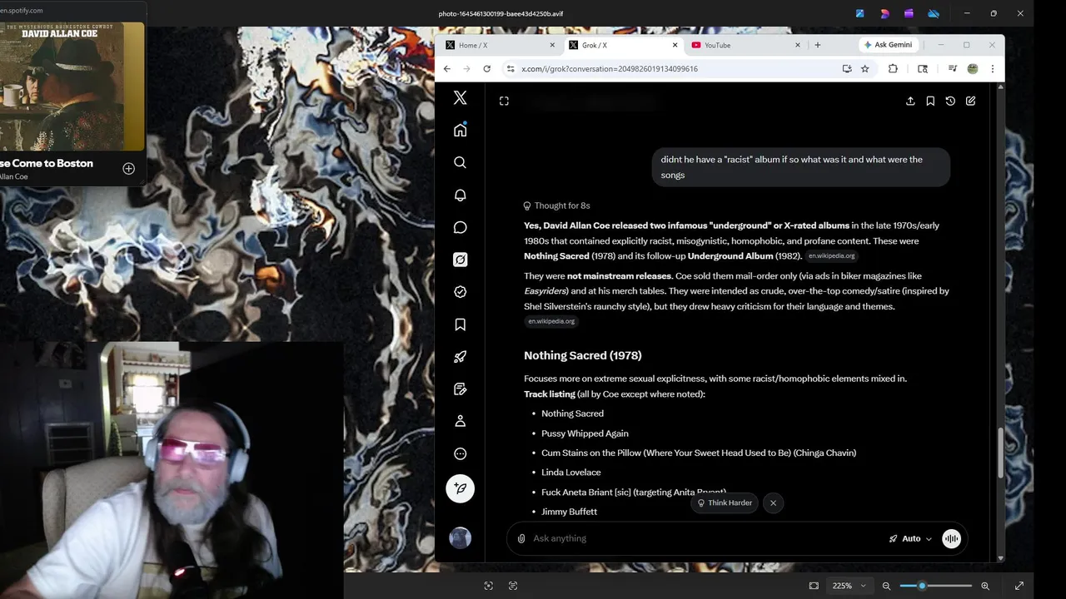Image resolution: width=1066 pixels, height=599 pixels.
Task: Open the Auto model selector dropdown
Action: click(x=910, y=538)
